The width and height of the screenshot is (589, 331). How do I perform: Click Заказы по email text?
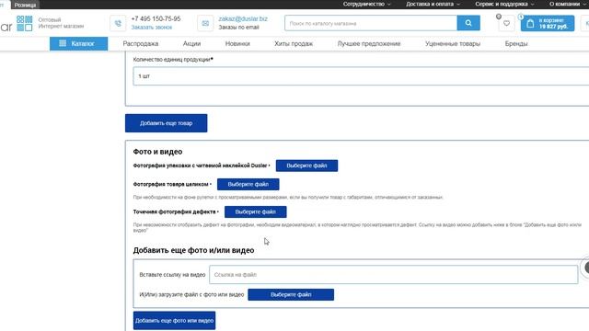click(239, 28)
